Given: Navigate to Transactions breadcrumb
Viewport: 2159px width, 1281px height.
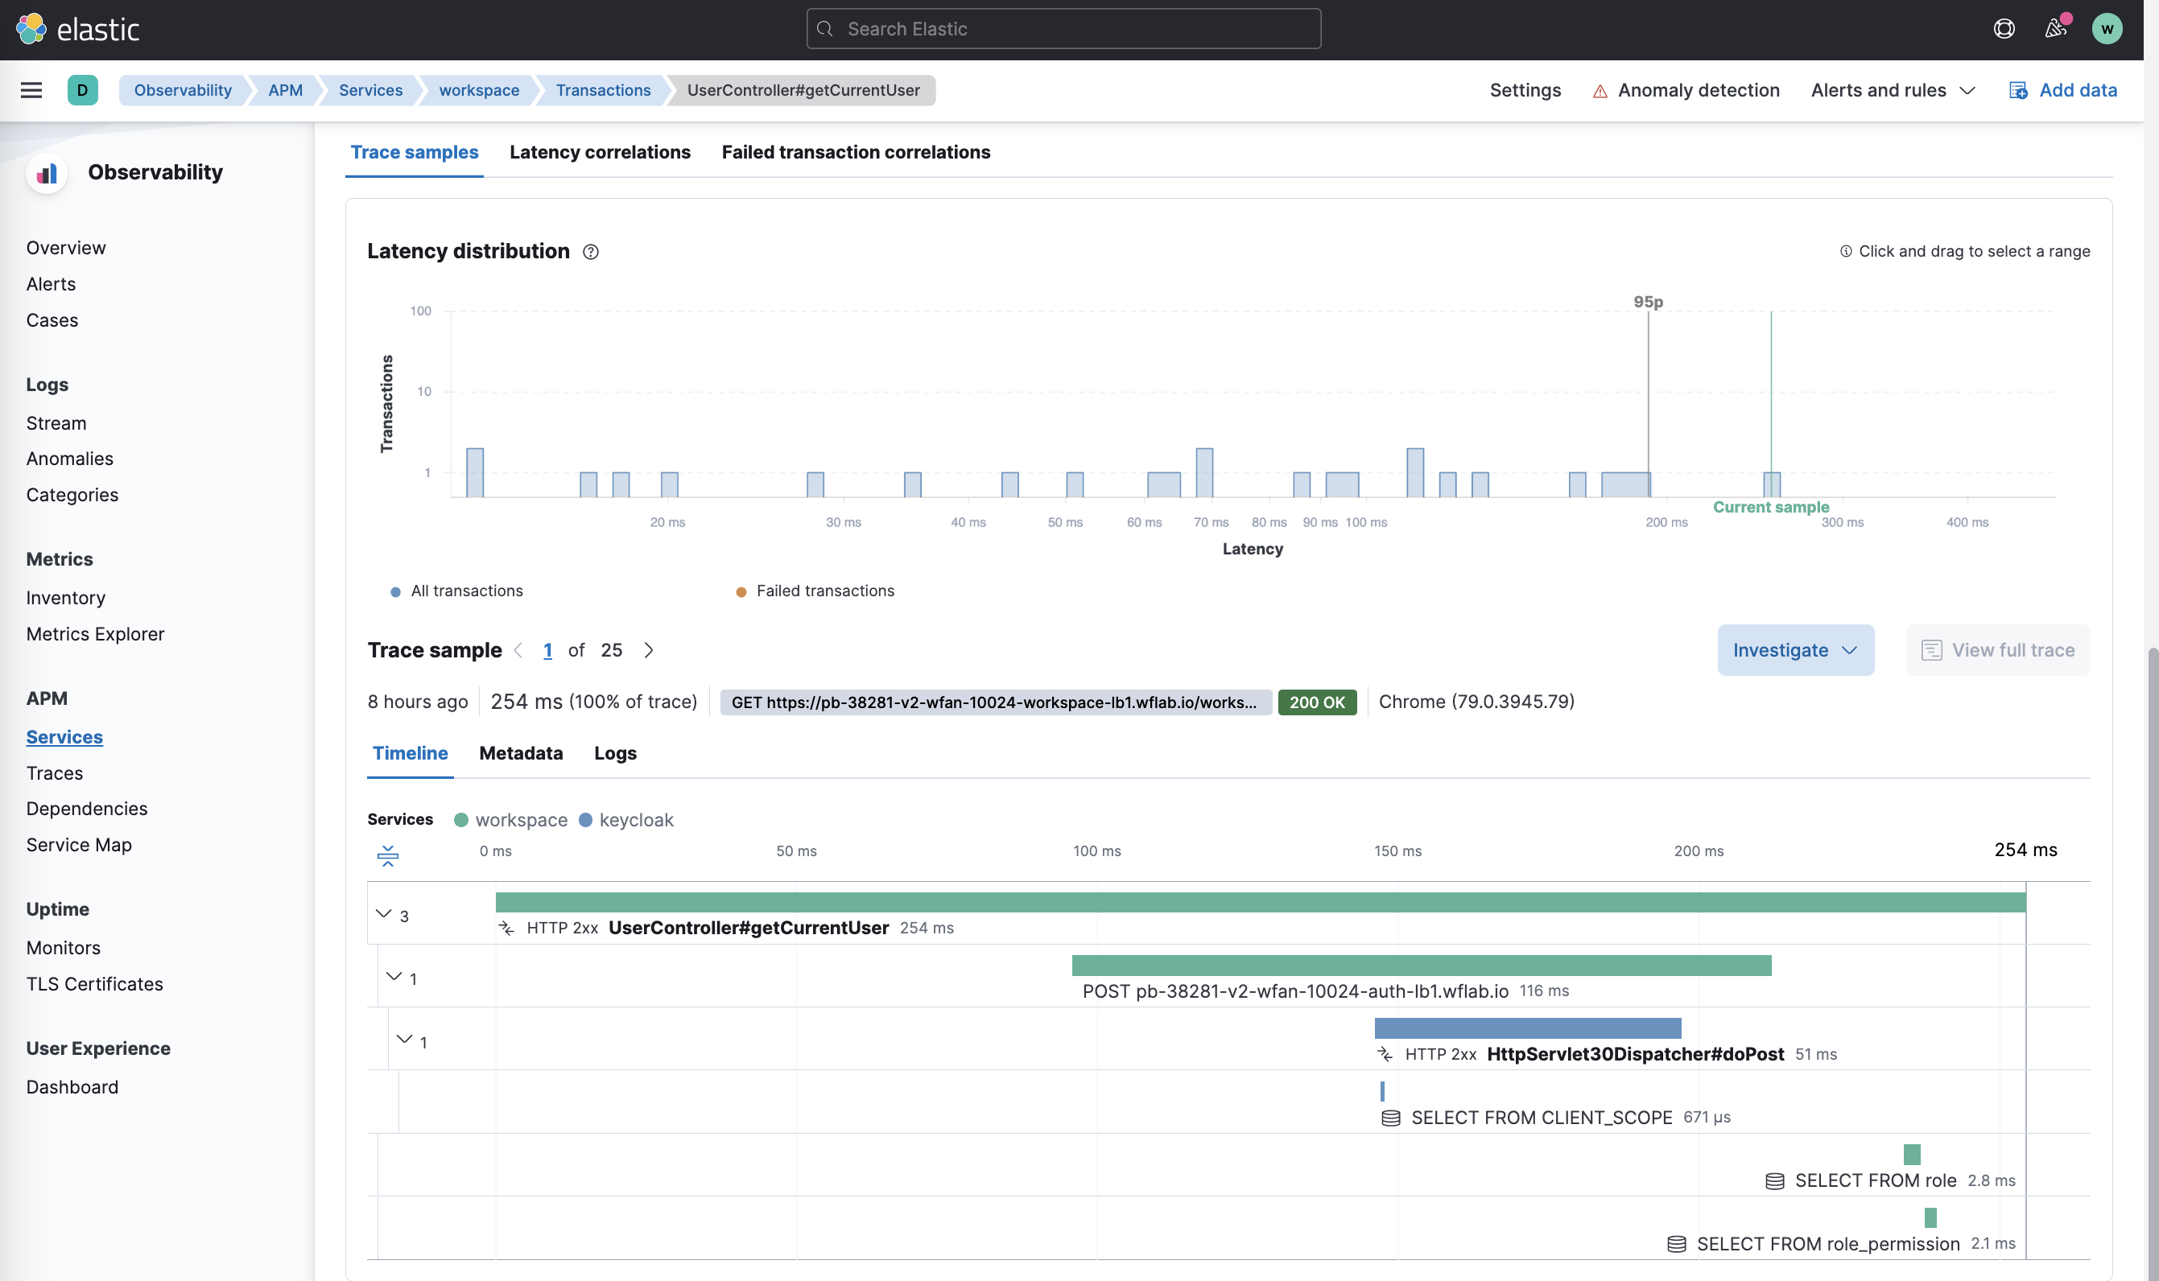Looking at the screenshot, I should [604, 91].
